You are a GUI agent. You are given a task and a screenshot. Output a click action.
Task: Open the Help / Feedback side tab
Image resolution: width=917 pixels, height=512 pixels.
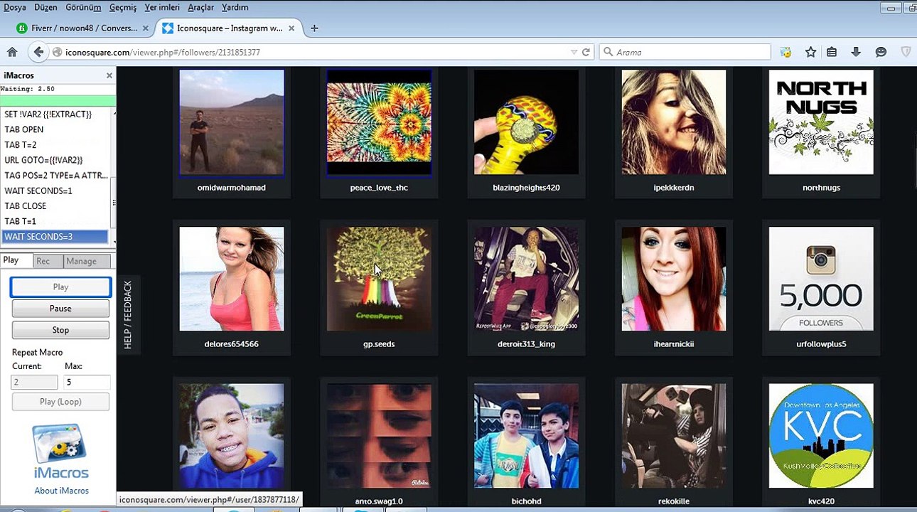(128, 314)
